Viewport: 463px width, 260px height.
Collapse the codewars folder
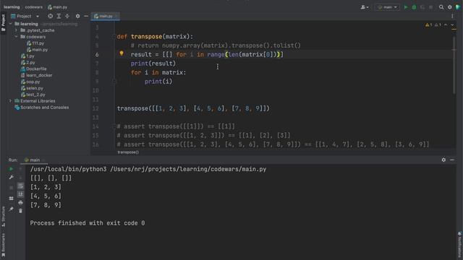(x=16, y=37)
